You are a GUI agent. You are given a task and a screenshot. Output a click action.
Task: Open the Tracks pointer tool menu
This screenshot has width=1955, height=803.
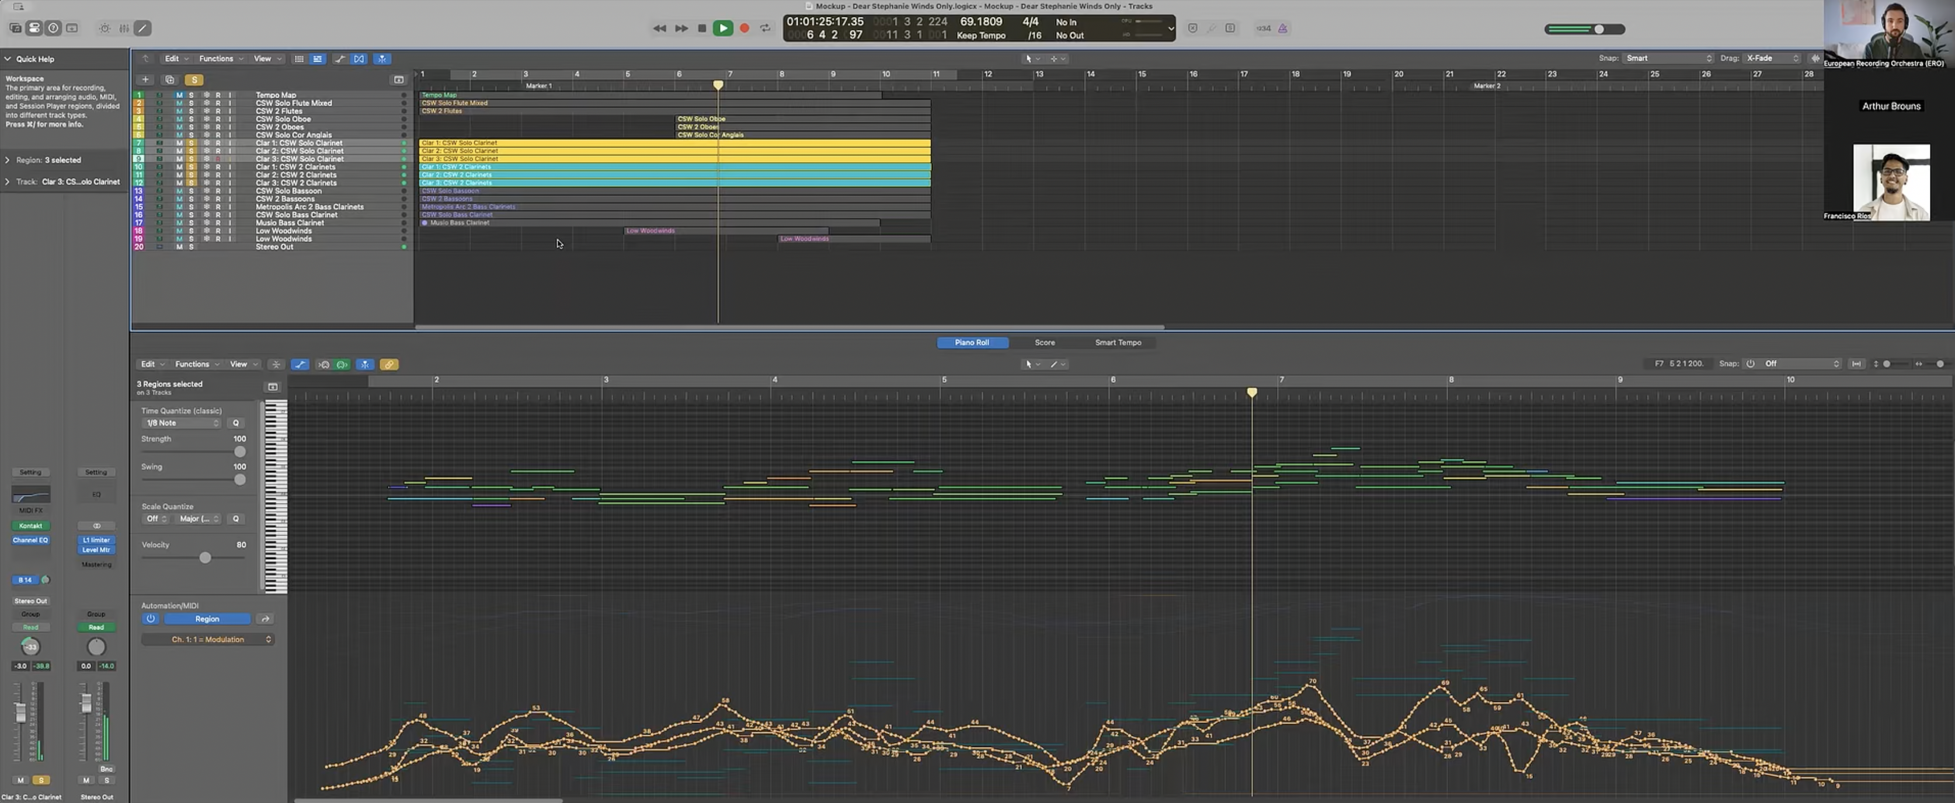point(1033,58)
